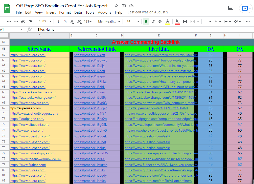This screenshot has width=254, height=184.
Task: Toggle italic formatting
Action: pos(153,21)
